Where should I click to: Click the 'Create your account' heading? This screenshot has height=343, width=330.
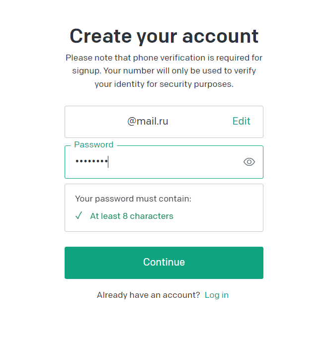click(x=164, y=36)
